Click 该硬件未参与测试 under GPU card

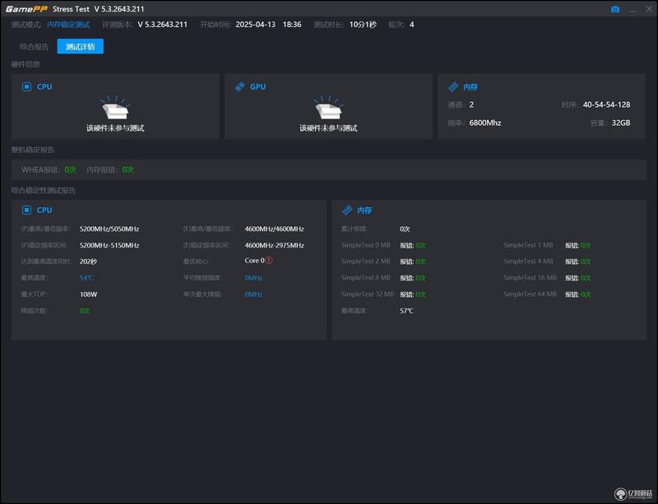pos(328,128)
